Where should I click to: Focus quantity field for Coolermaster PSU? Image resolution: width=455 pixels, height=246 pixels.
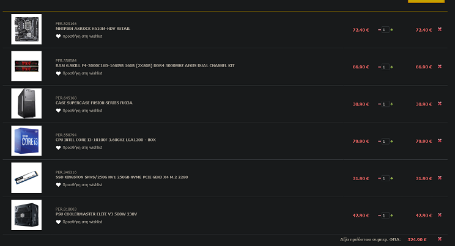point(385,215)
